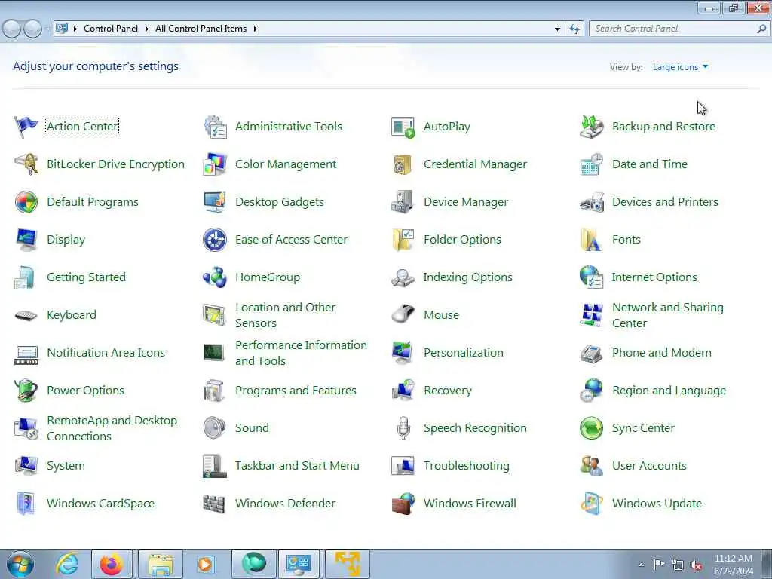Screen dimensions: 772x579
Task: Open the Color Management icon
Action: click(x=215, y=164)
